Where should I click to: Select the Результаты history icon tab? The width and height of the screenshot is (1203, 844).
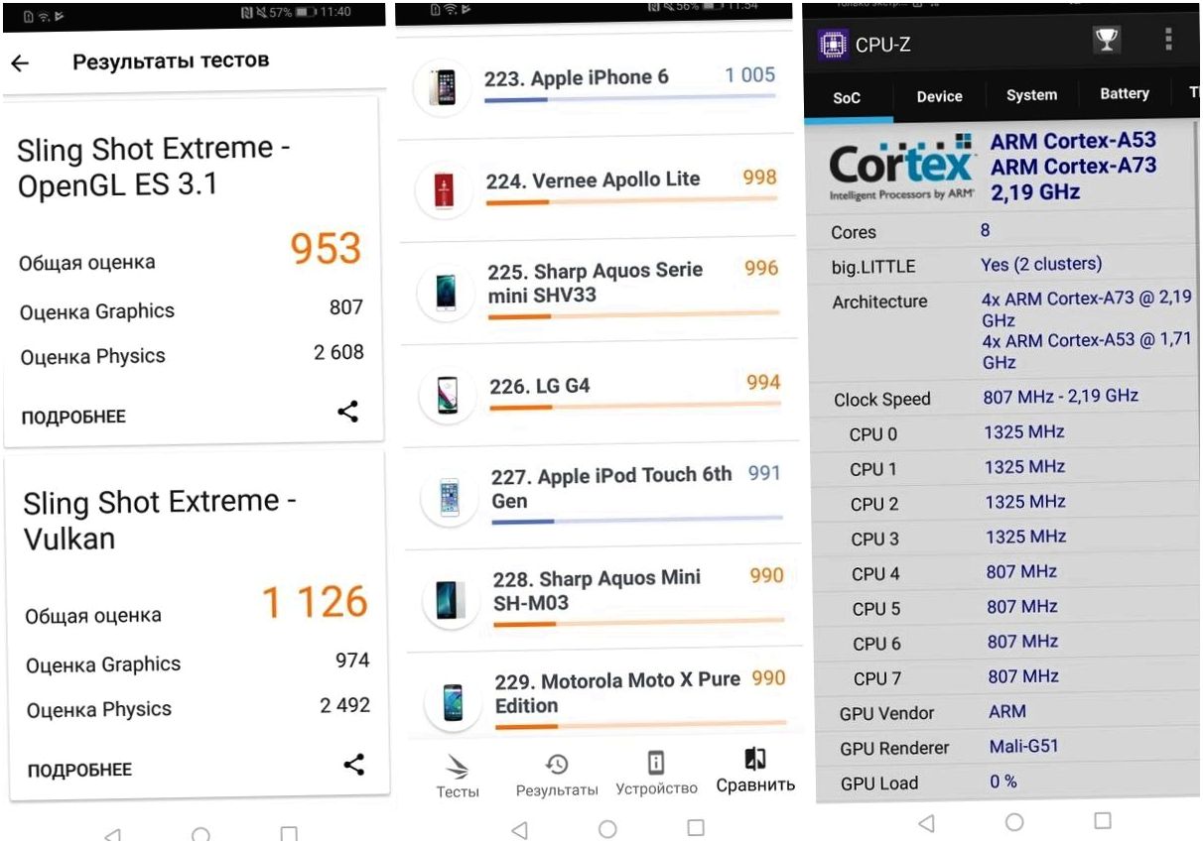coord(557,764)
